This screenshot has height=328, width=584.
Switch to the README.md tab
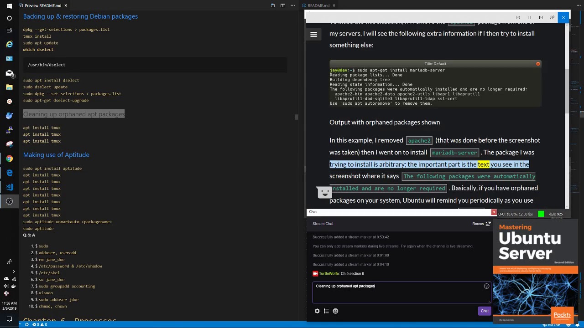(x=318, y=5)
